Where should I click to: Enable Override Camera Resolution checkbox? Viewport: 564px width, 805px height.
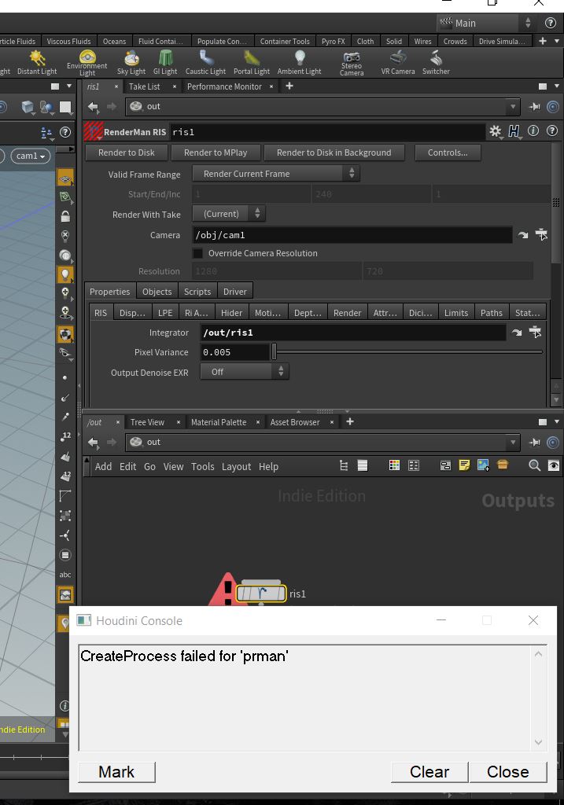click(x=197, y=253)
